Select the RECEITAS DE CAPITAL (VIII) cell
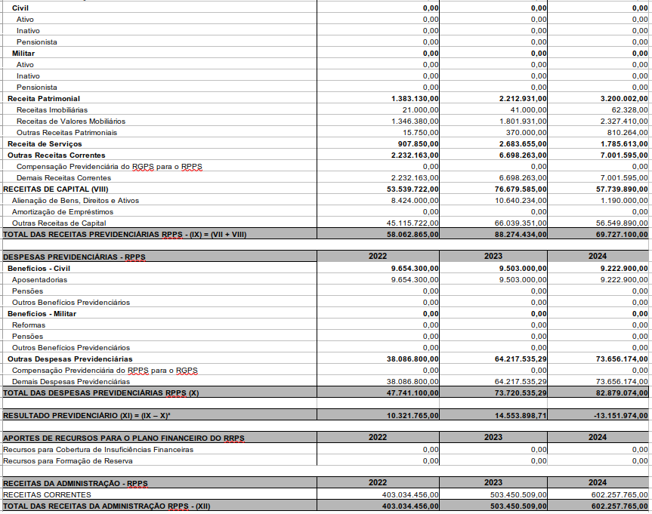Viewport: 652px width, 514px height. point(56,189)
